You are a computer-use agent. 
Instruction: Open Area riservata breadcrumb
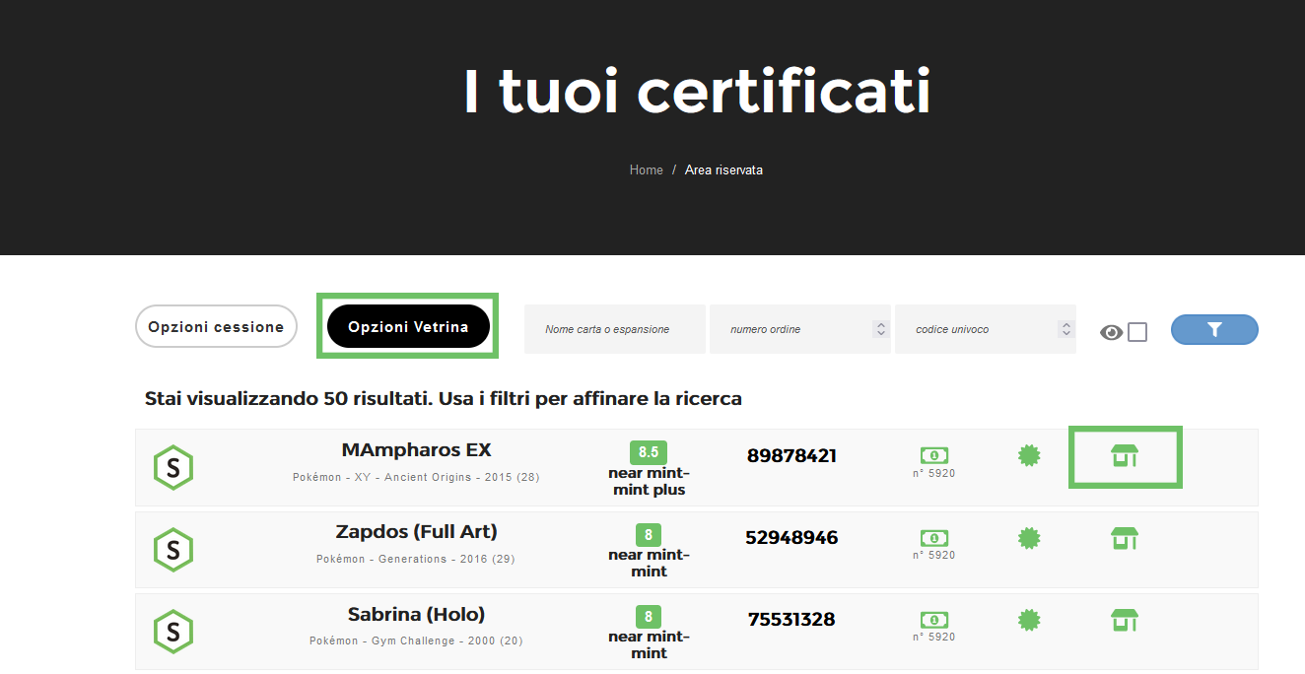(x=723, y=170)
